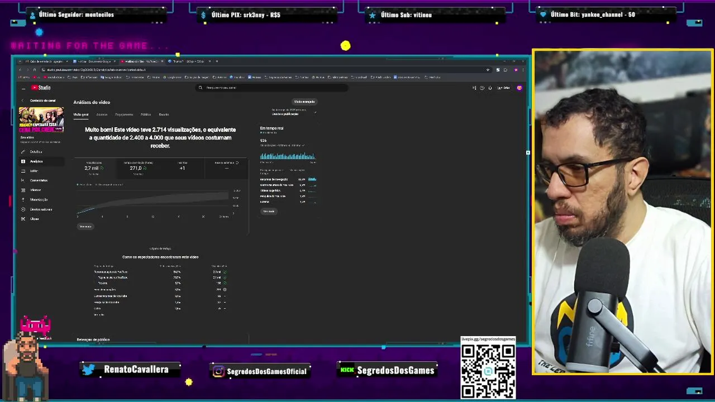The height and width of the screenshot is (402, 715).
Task: Open Comentários in the sidebar
Action: (x=39, y=180)
